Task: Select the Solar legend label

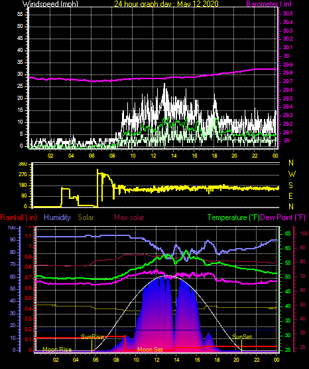Action: pyautogui.click(x=86, y=217)
